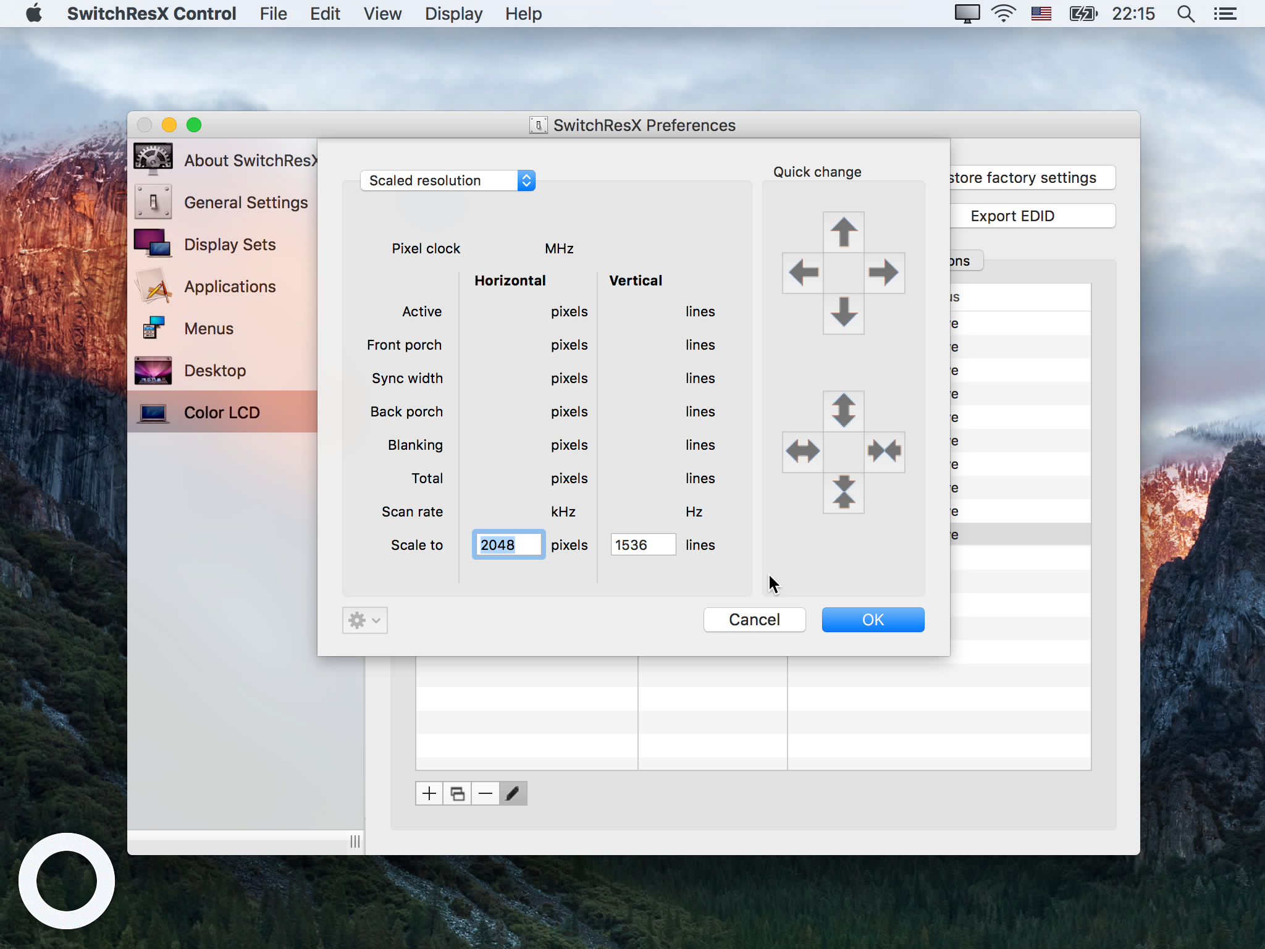
Task: Click the duplicate resolution button
Action: pos(457,793)
